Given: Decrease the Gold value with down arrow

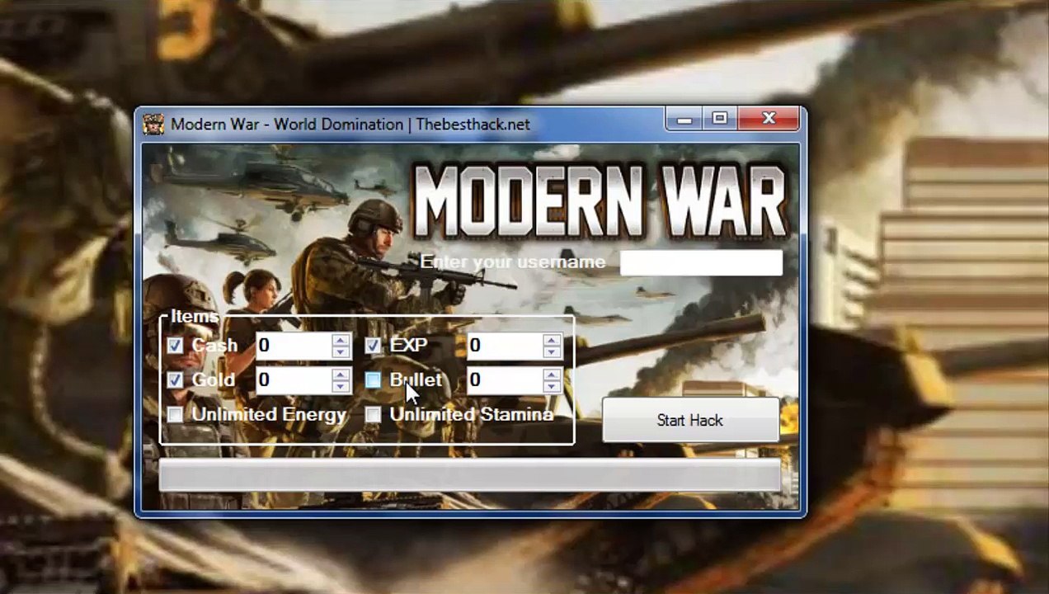Looking at the screenshot, I should tap(341, 385).
